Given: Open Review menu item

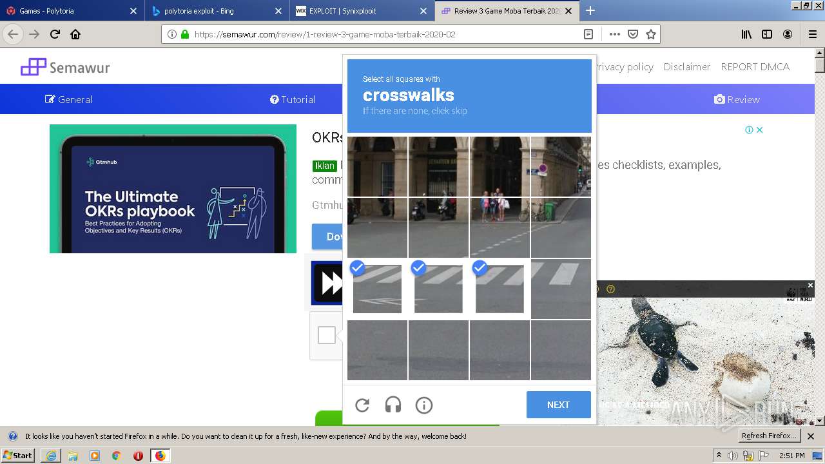Looking at the screenshot, I should pyautogui.click(x=737, y=99).
